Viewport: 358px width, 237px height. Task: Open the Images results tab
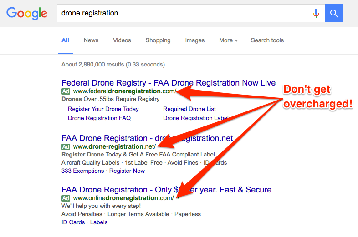click(195, 40)
